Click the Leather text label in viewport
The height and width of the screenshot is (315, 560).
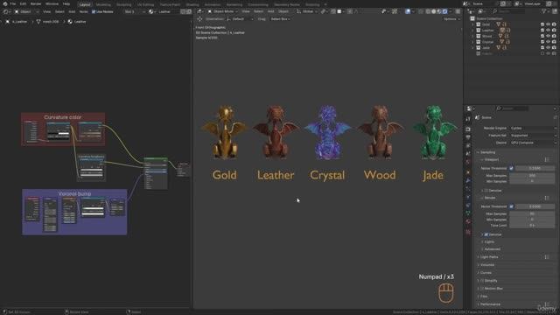[276, 175]
